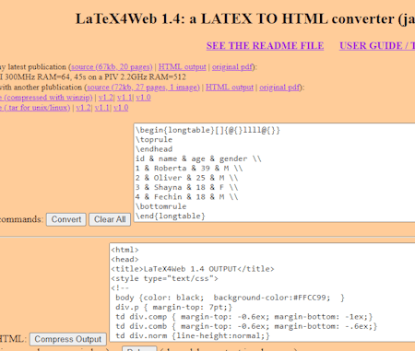Click the \bottomrule line in the input

coord(161,206)
